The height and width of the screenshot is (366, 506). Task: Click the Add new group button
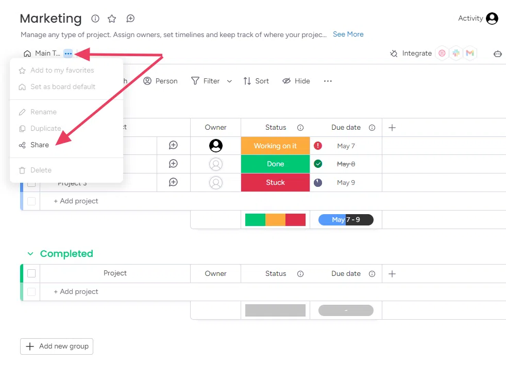(57, 346)
